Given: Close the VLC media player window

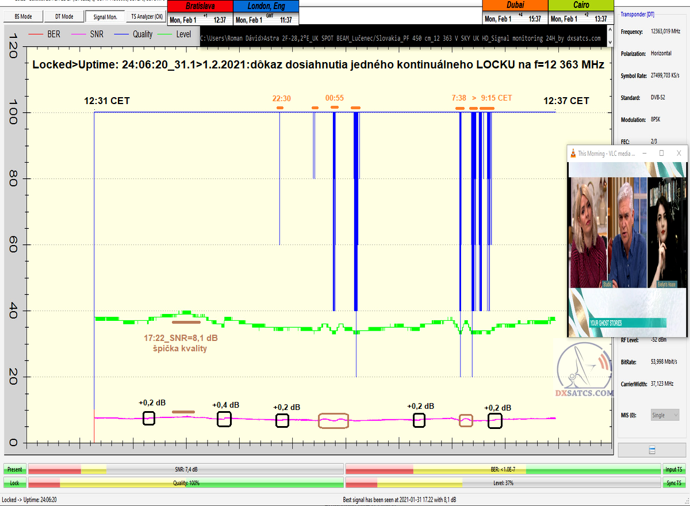Looking at the screenshot, I should point(679,154).
